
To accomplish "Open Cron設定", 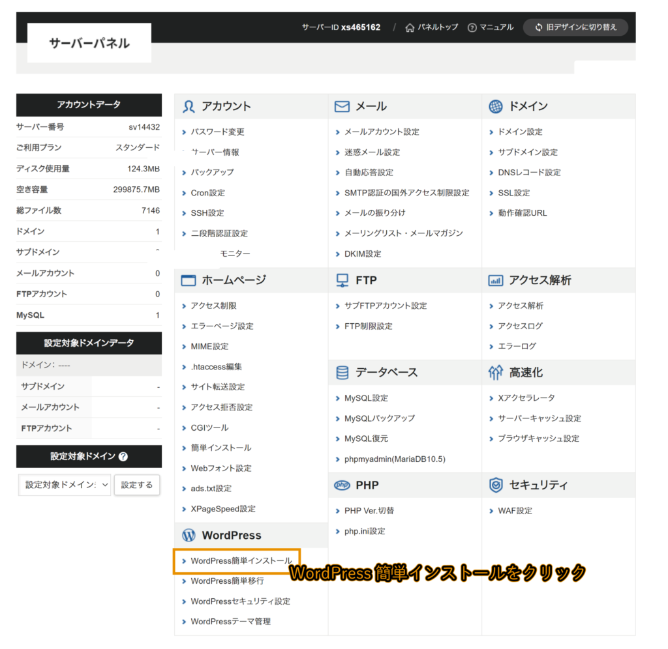I will pos(208,193).
